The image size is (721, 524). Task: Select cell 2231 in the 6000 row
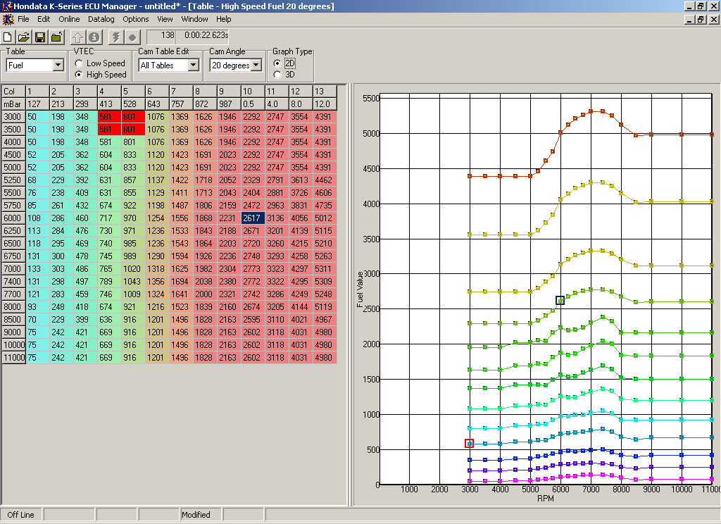(229, 218)
